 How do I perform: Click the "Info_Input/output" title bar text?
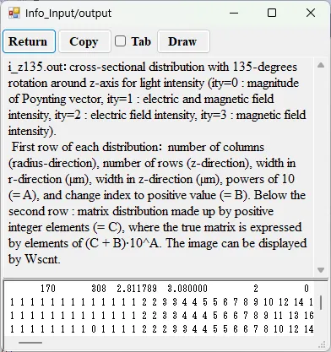pyautogui.click(x=68, y=14)
